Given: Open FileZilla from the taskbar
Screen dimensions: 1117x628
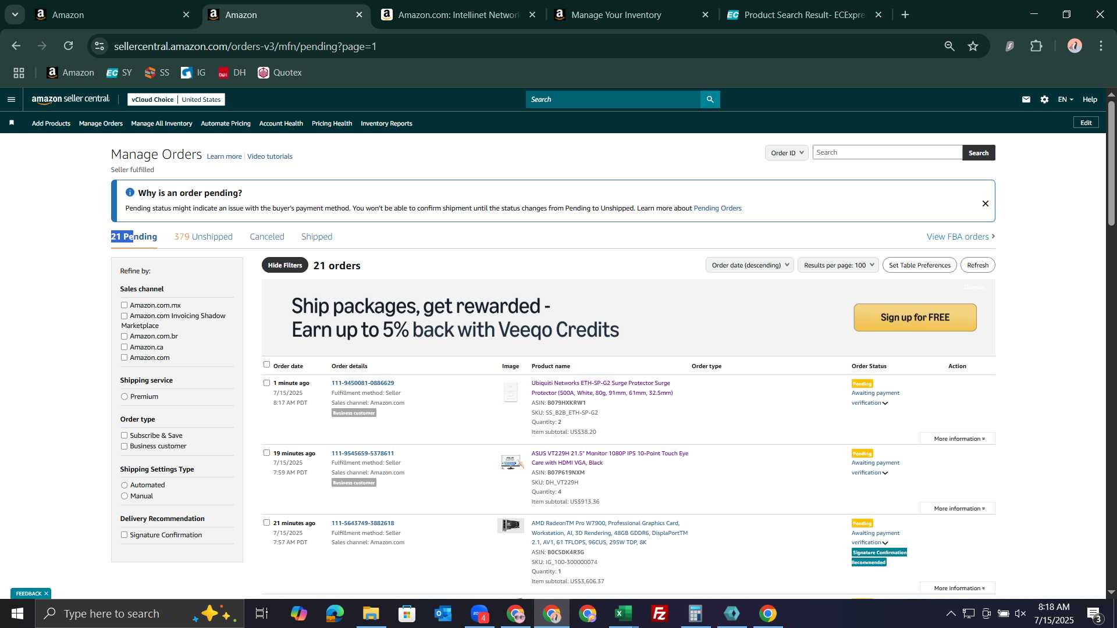Looking at the screenshot, I should [659, 613].
